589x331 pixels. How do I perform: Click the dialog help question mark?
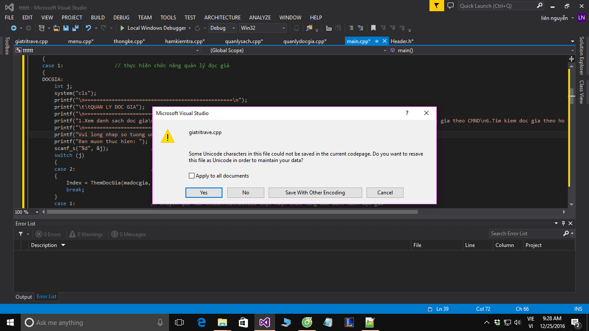pyautogui.click(x=407, y=113)
